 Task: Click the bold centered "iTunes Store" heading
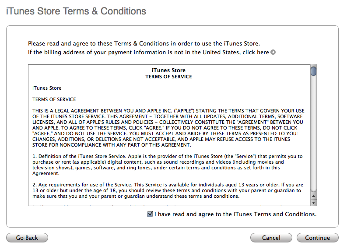coord(168,70)
